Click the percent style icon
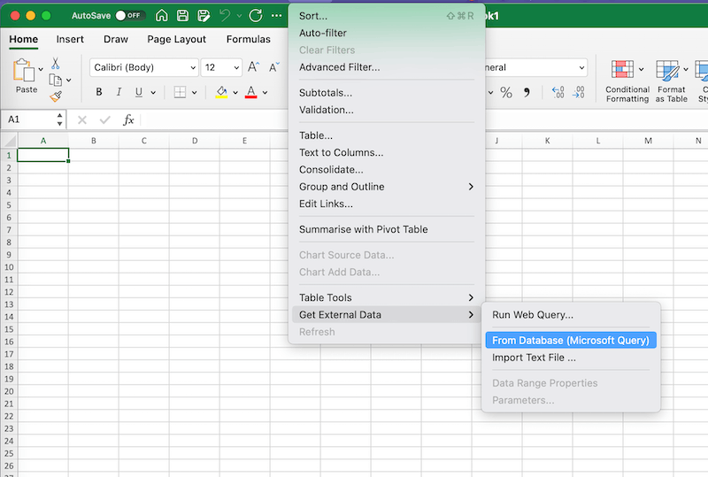The width and height of the screenshot is (708, 477). point(506,93)
